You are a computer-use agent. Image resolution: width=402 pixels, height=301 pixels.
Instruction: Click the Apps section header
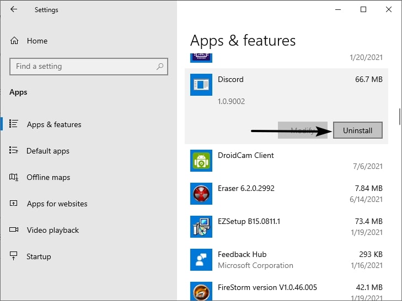18,92
